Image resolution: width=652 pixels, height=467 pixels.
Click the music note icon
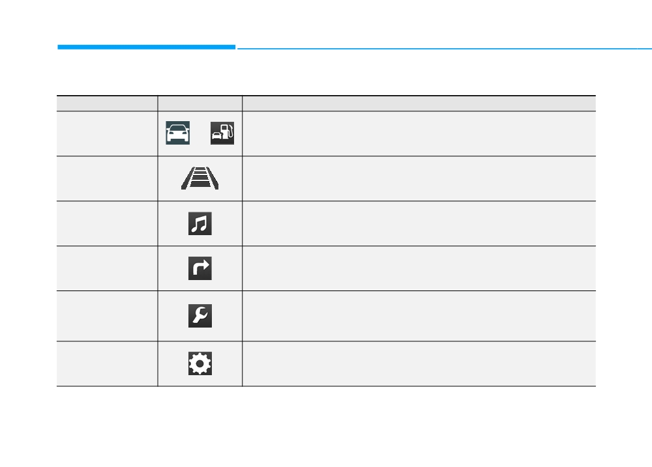pos(200,223)
